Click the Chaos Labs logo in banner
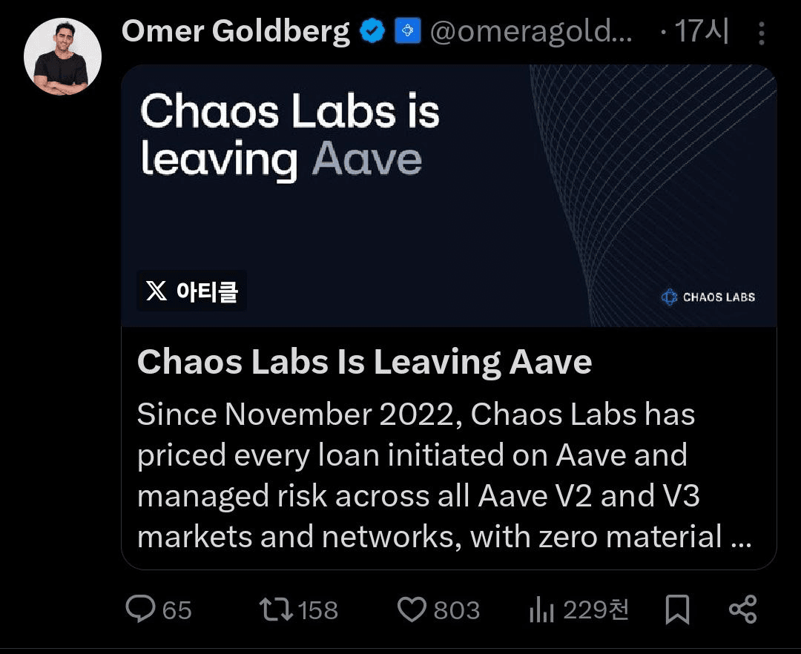The width and height of the screenshot is (801, 654). click(x=708, y=297)
